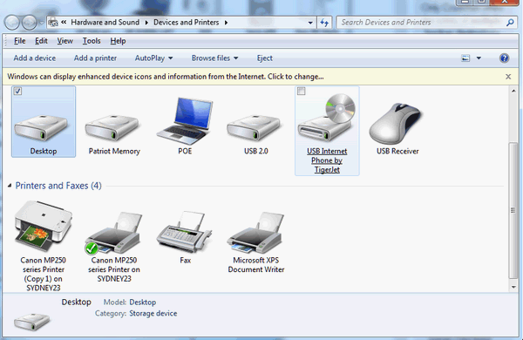Click the control panel icon in address bar
The width and height of the screenshot is (523, 340).
(x=53, y=23)
